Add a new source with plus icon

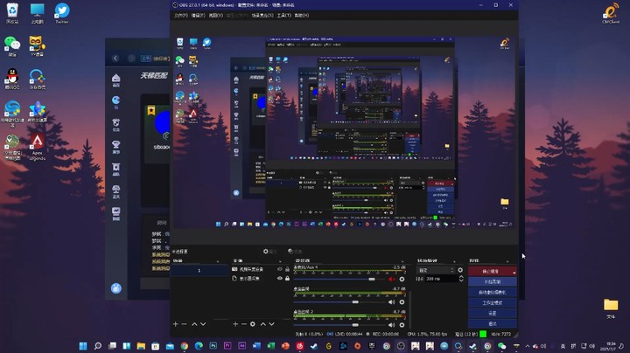235,324
